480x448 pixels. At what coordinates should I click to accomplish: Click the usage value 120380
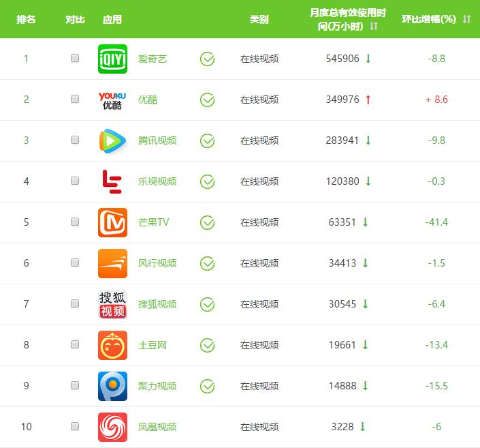click(x=342, y=181)
